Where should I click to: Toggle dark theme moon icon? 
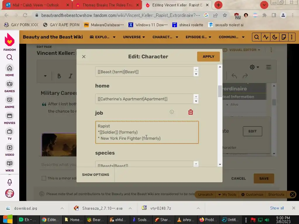click(x=274, y=37)
